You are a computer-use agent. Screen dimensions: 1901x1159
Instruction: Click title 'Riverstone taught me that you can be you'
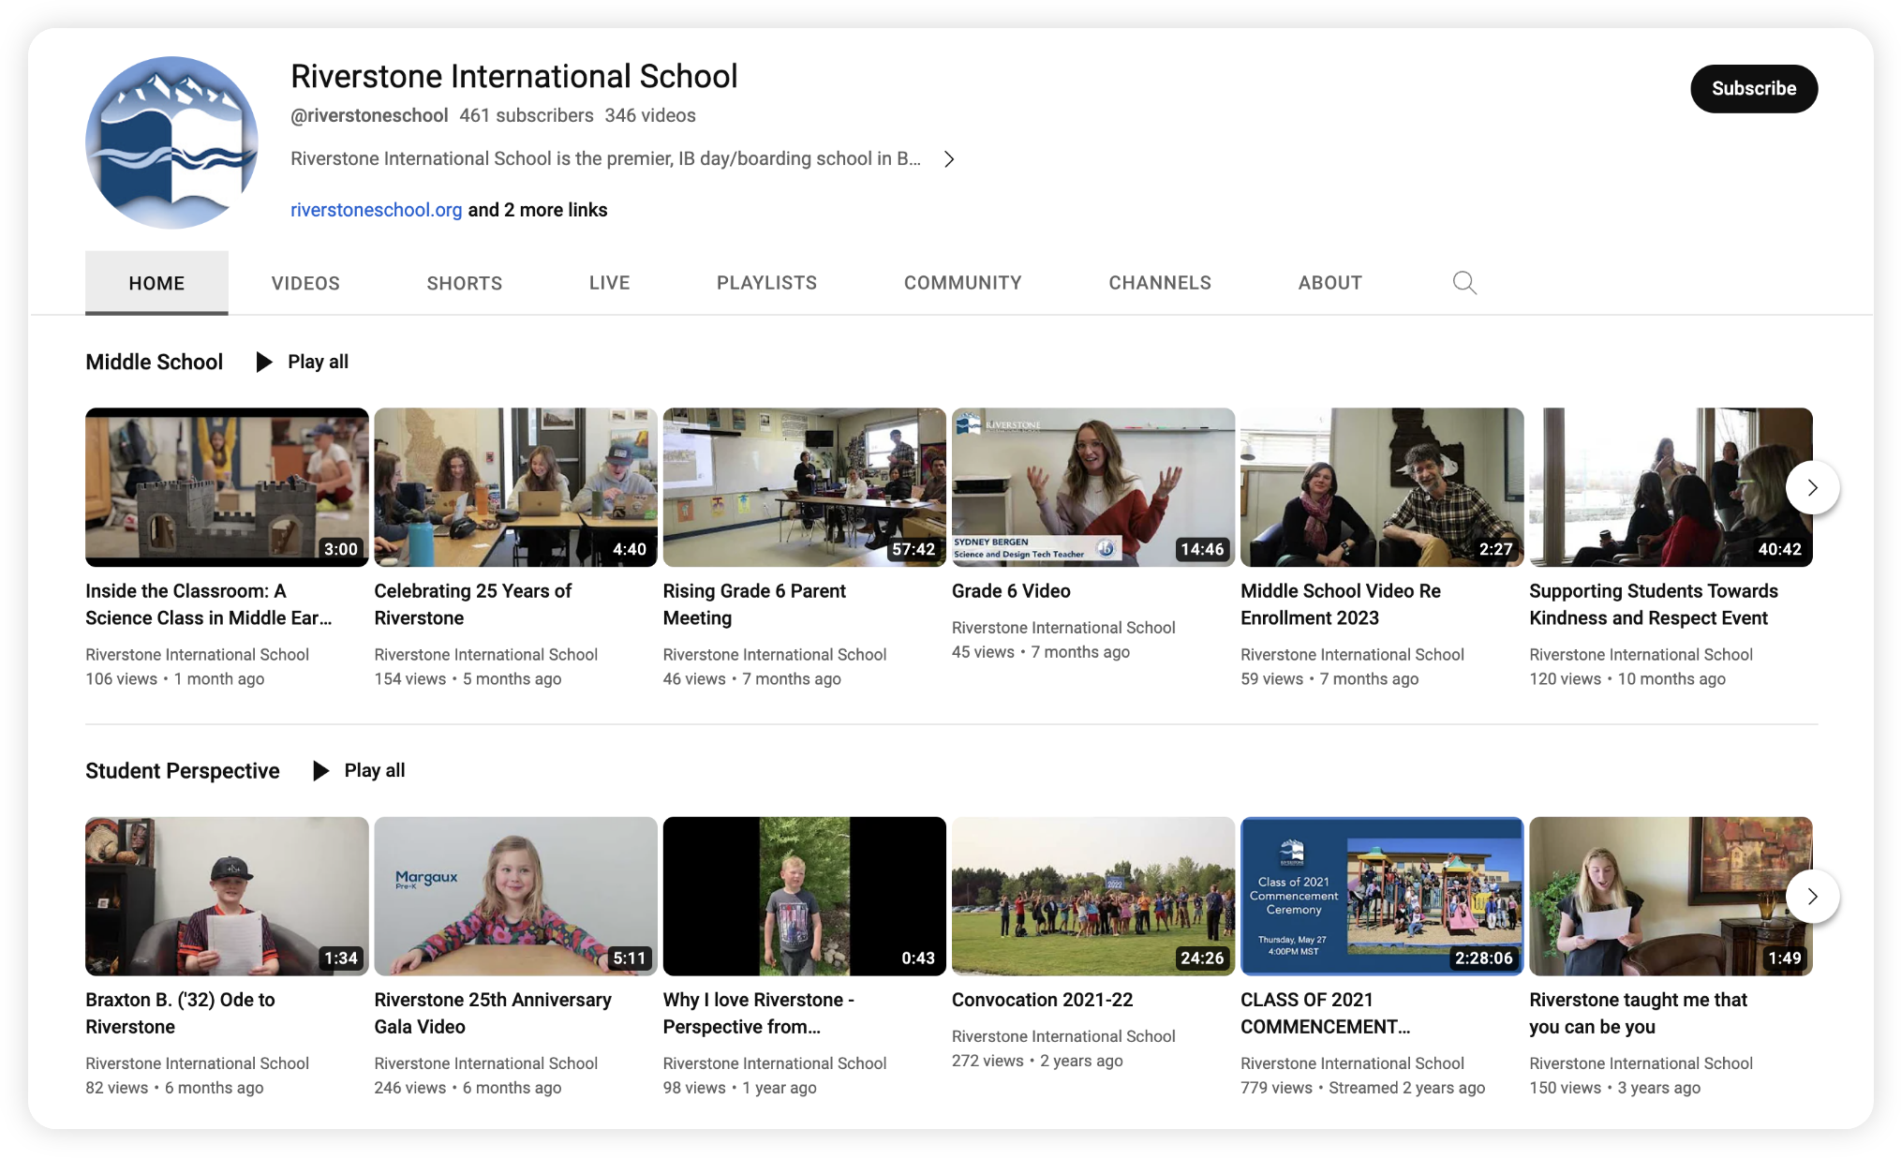1639,1013
